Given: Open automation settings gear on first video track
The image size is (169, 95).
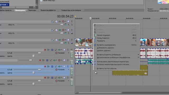Looking at the screenshot, I should coord(63,21).
